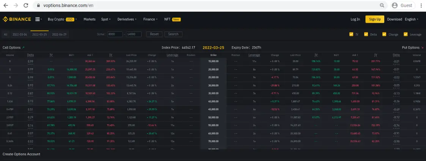Reload the page with the refresh icon
This screenshot has width=426, height=161.
tap(26, 5)
